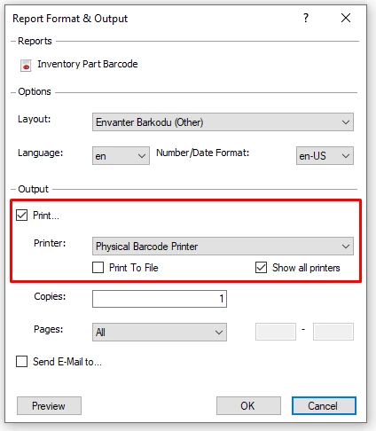Click the Copies input field

160,299
